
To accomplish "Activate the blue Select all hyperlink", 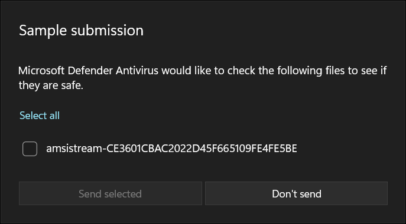I will click(x=40, y=116).
